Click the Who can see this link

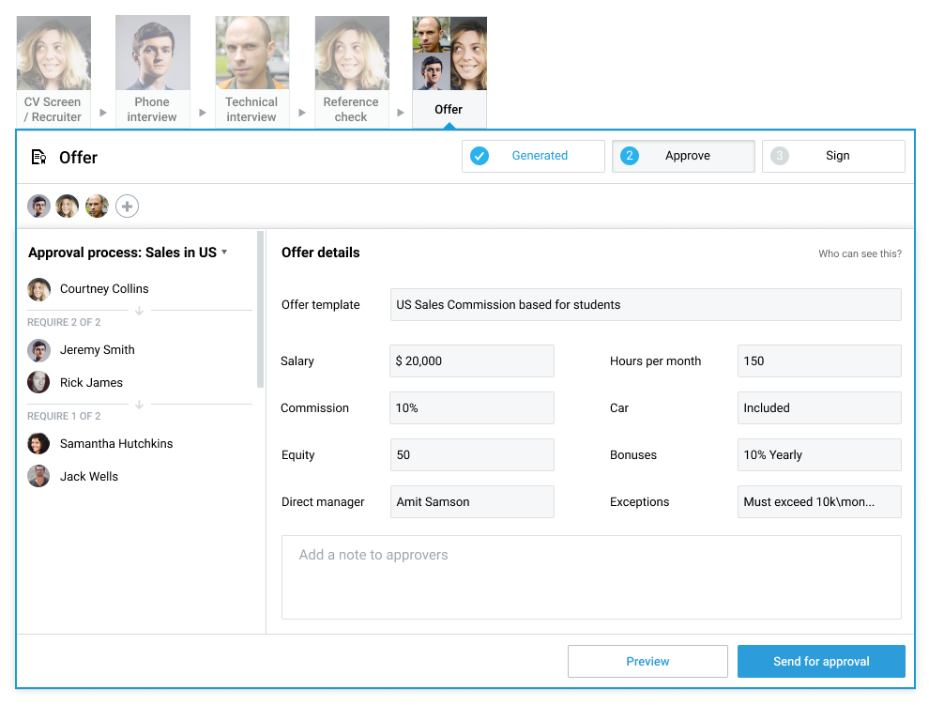coord(860,253)
